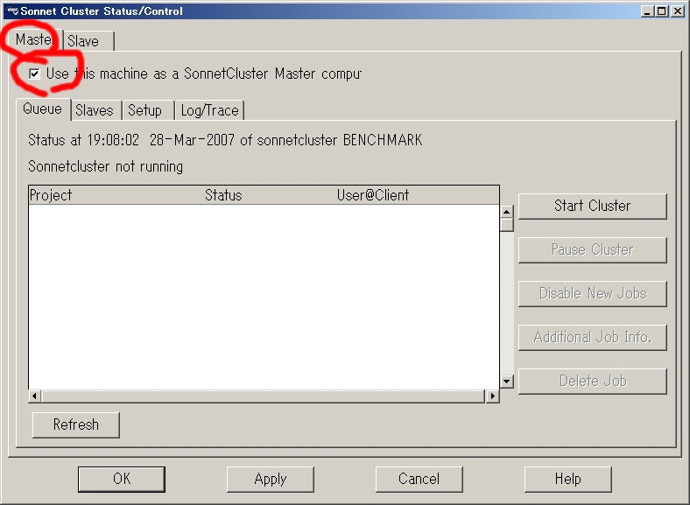Apply the current settings
Viewport: 690px width, 505px height.
point(271,479)
